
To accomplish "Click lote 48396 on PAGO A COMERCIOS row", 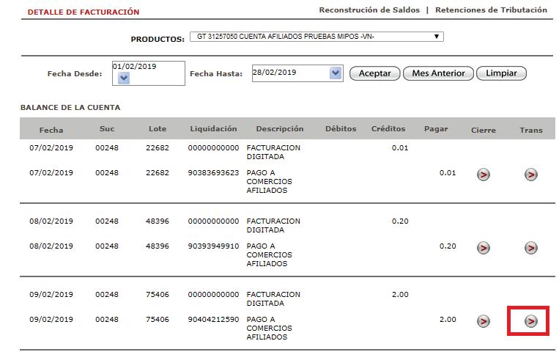I will pos(158,246).
